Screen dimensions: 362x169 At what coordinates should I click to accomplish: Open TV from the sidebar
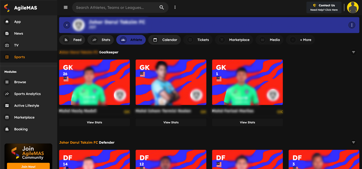point(16,45)
